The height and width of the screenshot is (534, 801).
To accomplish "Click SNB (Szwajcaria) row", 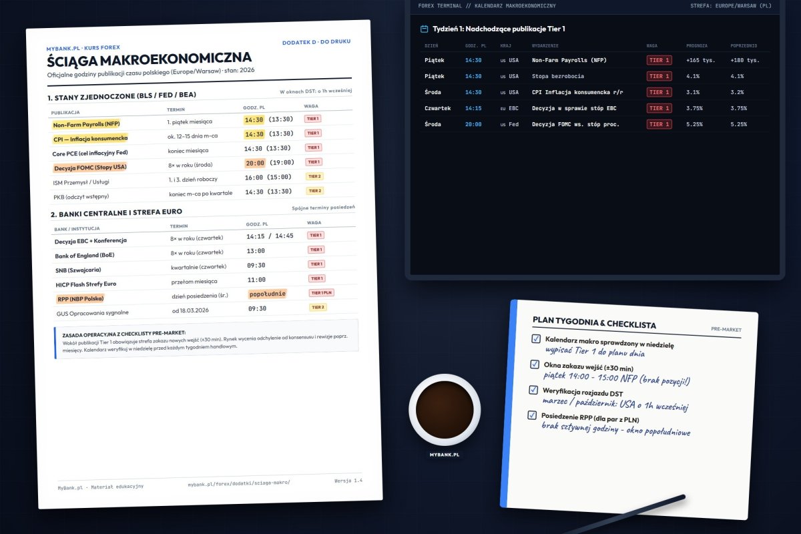I will (x=206, y=266).
